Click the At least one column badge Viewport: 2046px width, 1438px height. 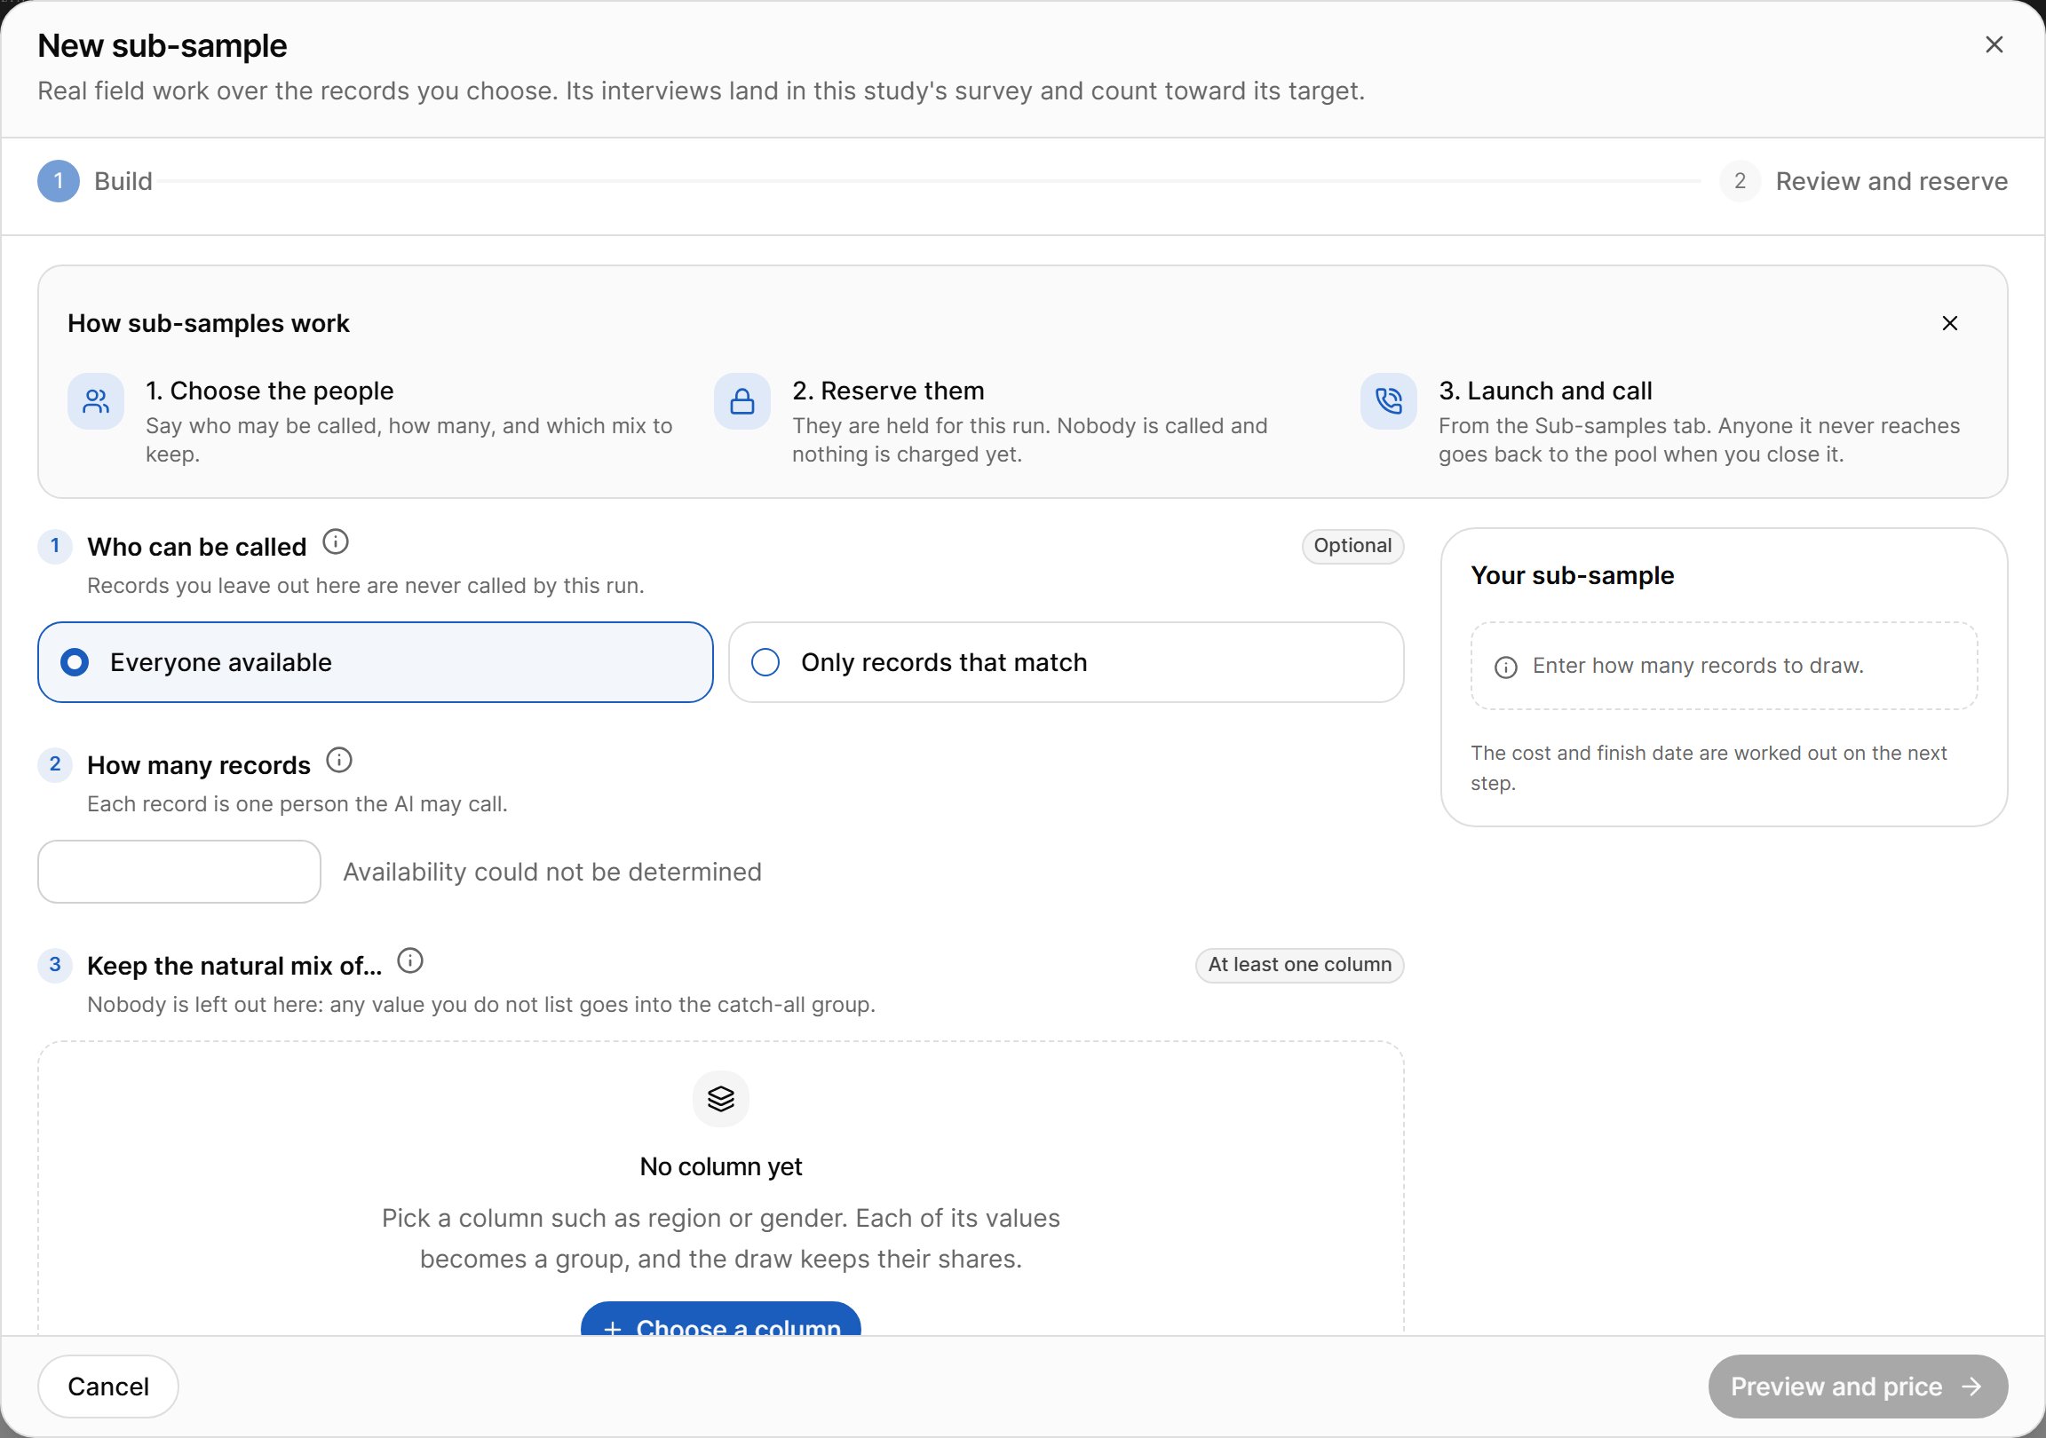pyautogui.click(x=1299, y=965)
